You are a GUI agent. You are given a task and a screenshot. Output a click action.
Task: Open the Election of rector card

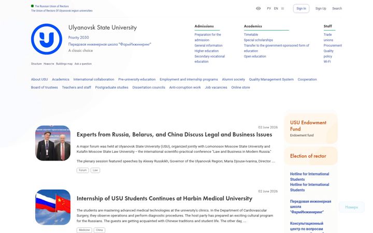(311, 156)
